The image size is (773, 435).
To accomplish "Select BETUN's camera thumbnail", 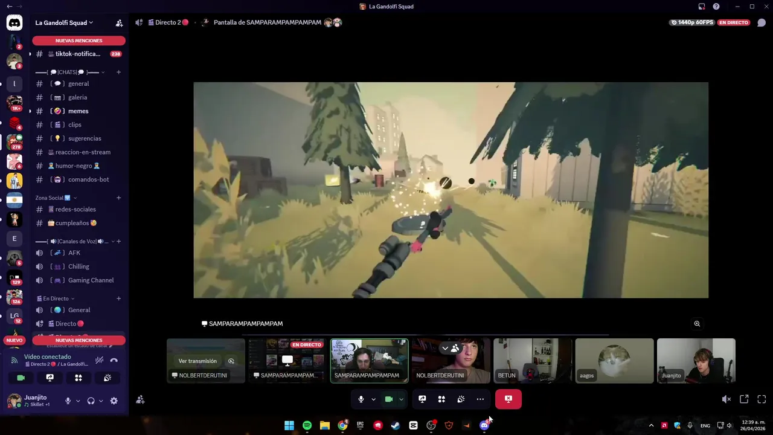I will pos(533,361).
